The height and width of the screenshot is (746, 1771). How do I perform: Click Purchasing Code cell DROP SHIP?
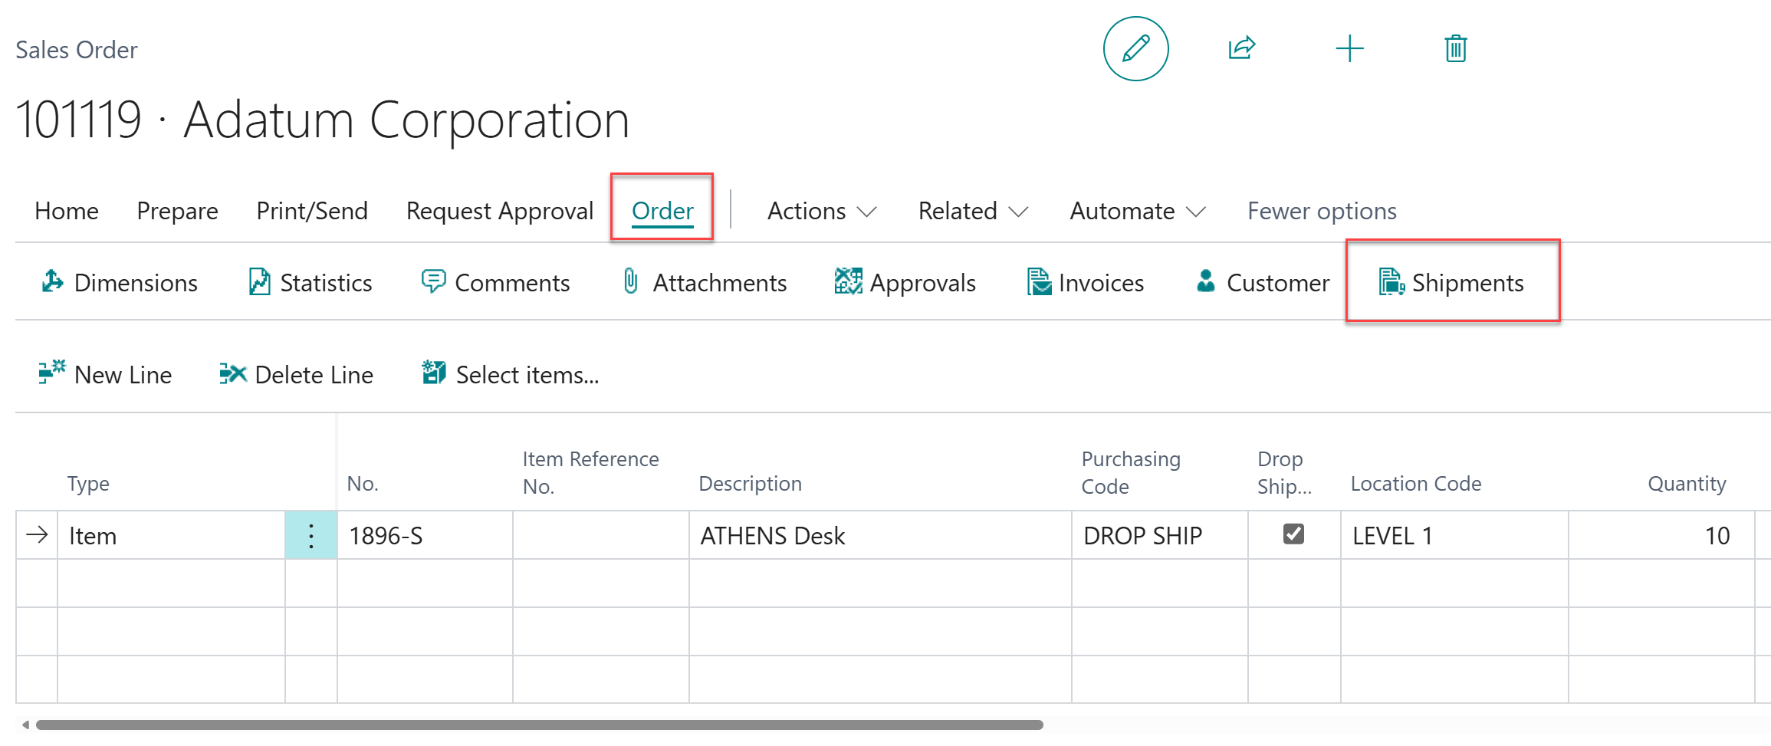point(1159,535)
